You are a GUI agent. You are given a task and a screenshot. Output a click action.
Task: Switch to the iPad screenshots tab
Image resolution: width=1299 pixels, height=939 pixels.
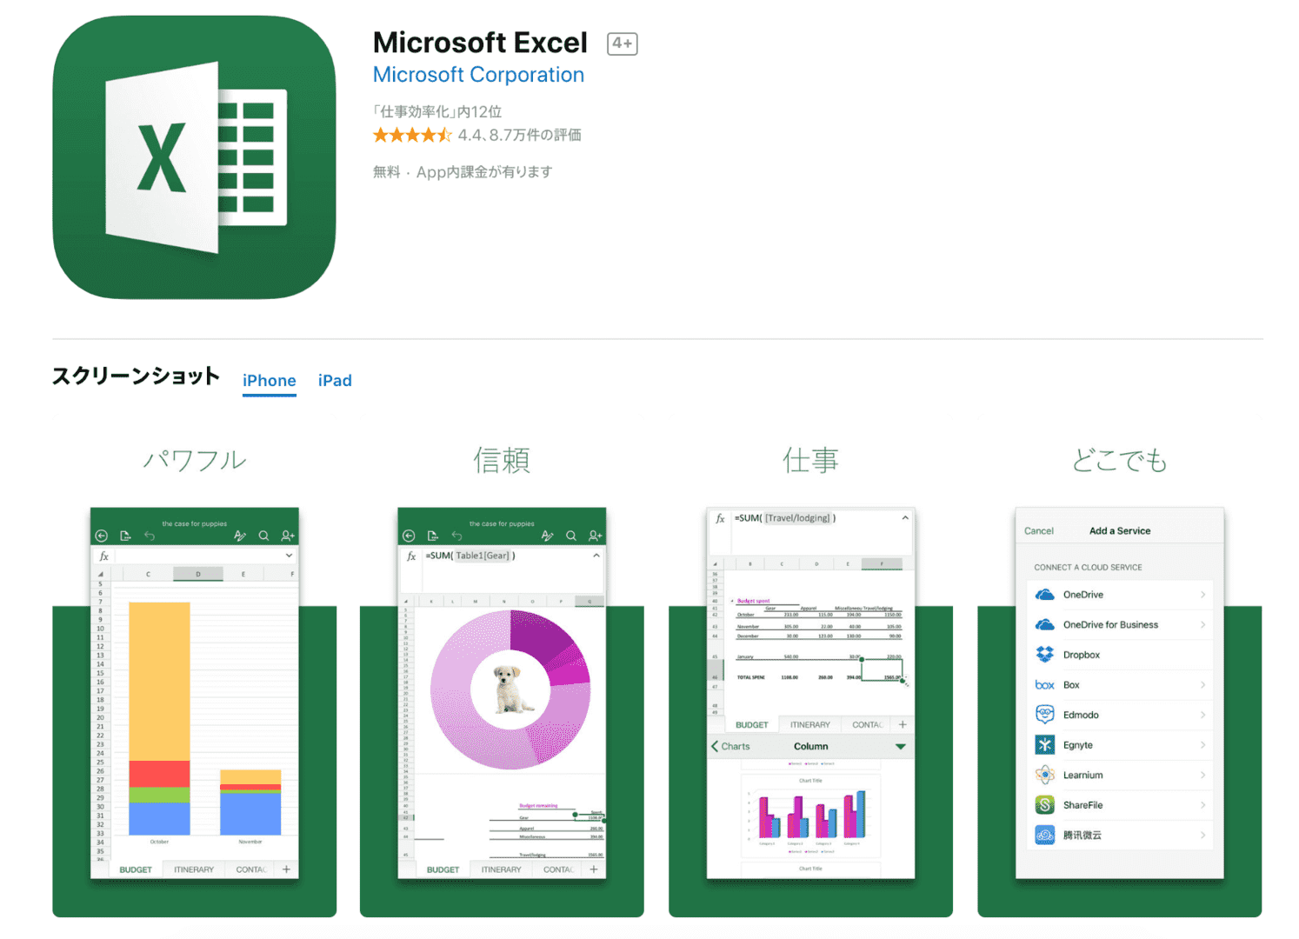pos(335,381)
